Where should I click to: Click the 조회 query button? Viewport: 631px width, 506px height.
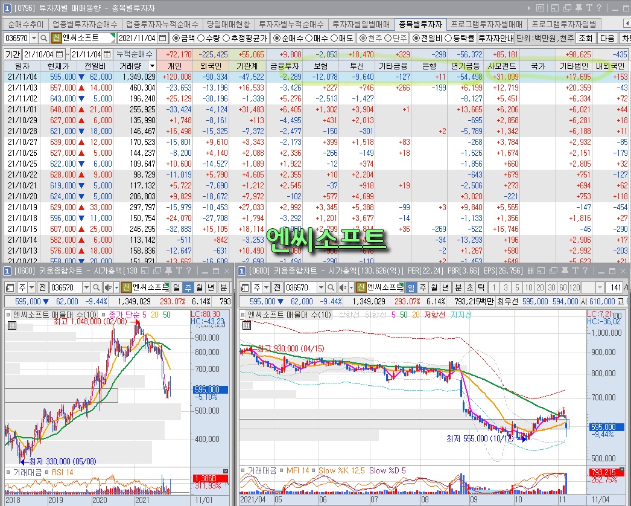point(585,38)
